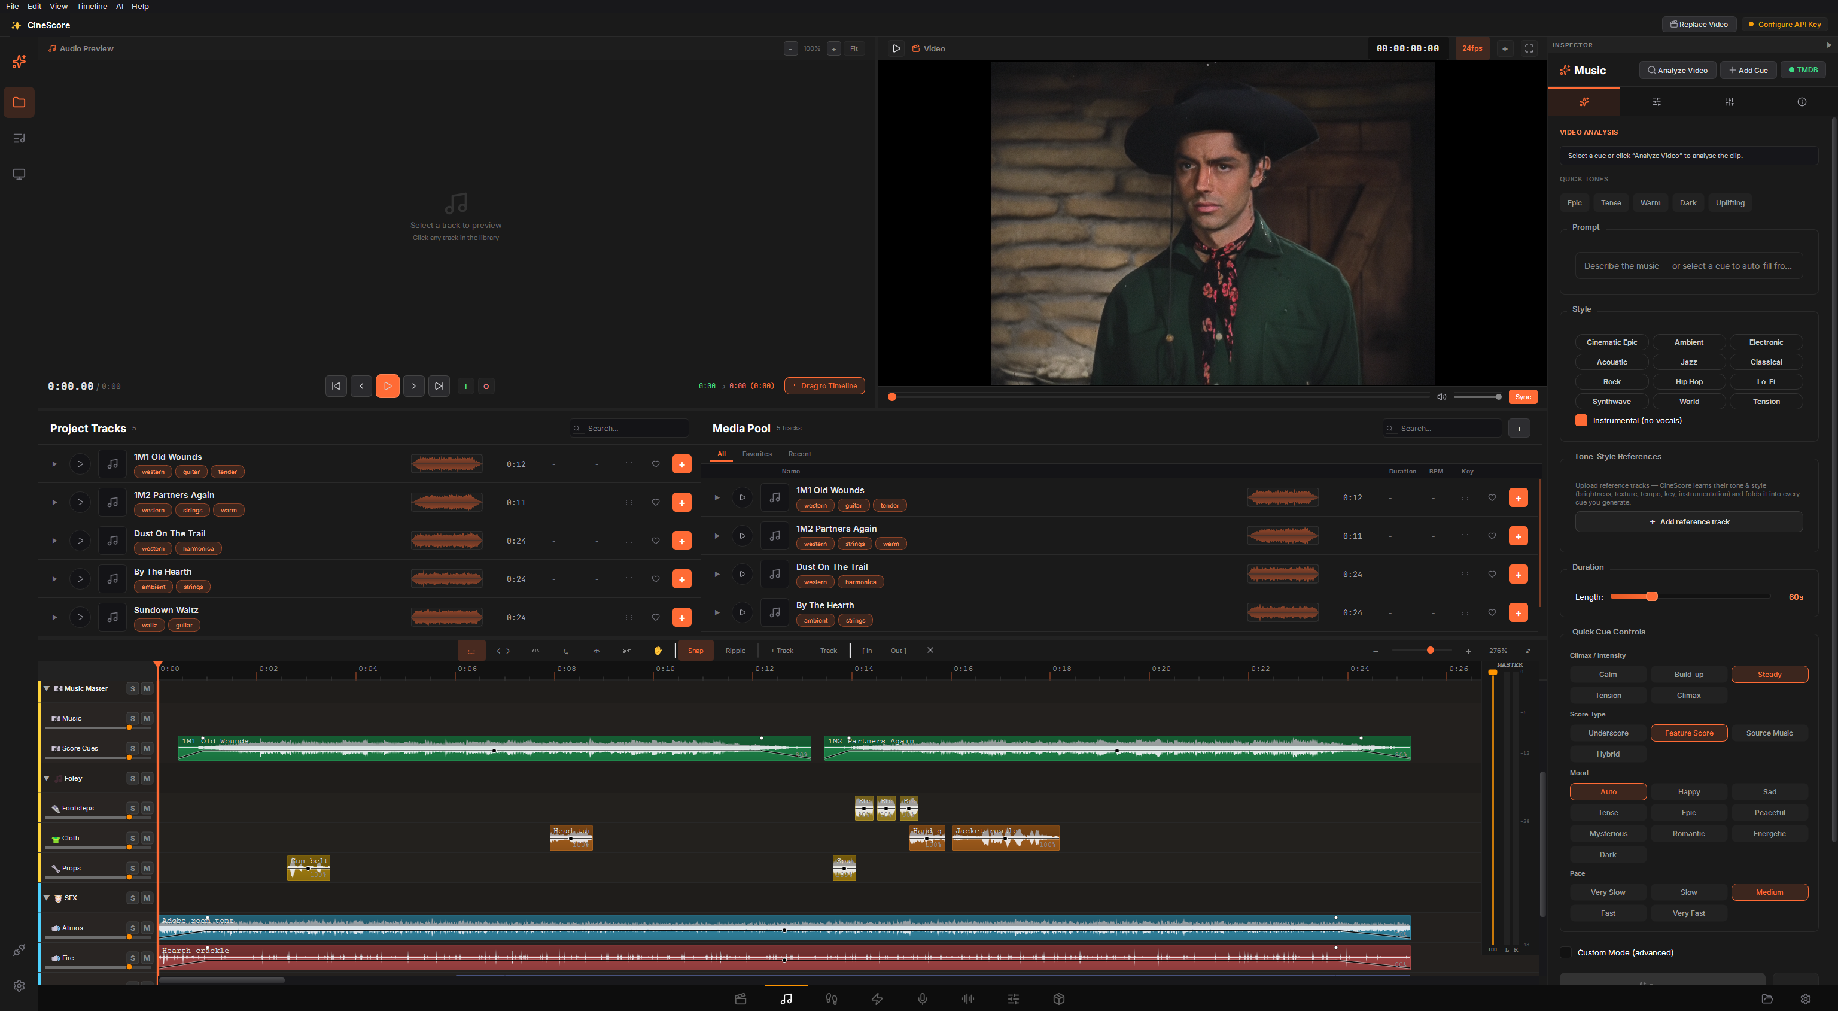Open the AI menu
The width and height of the screenshot is (1838, 1011).
(x=119, y=7)
